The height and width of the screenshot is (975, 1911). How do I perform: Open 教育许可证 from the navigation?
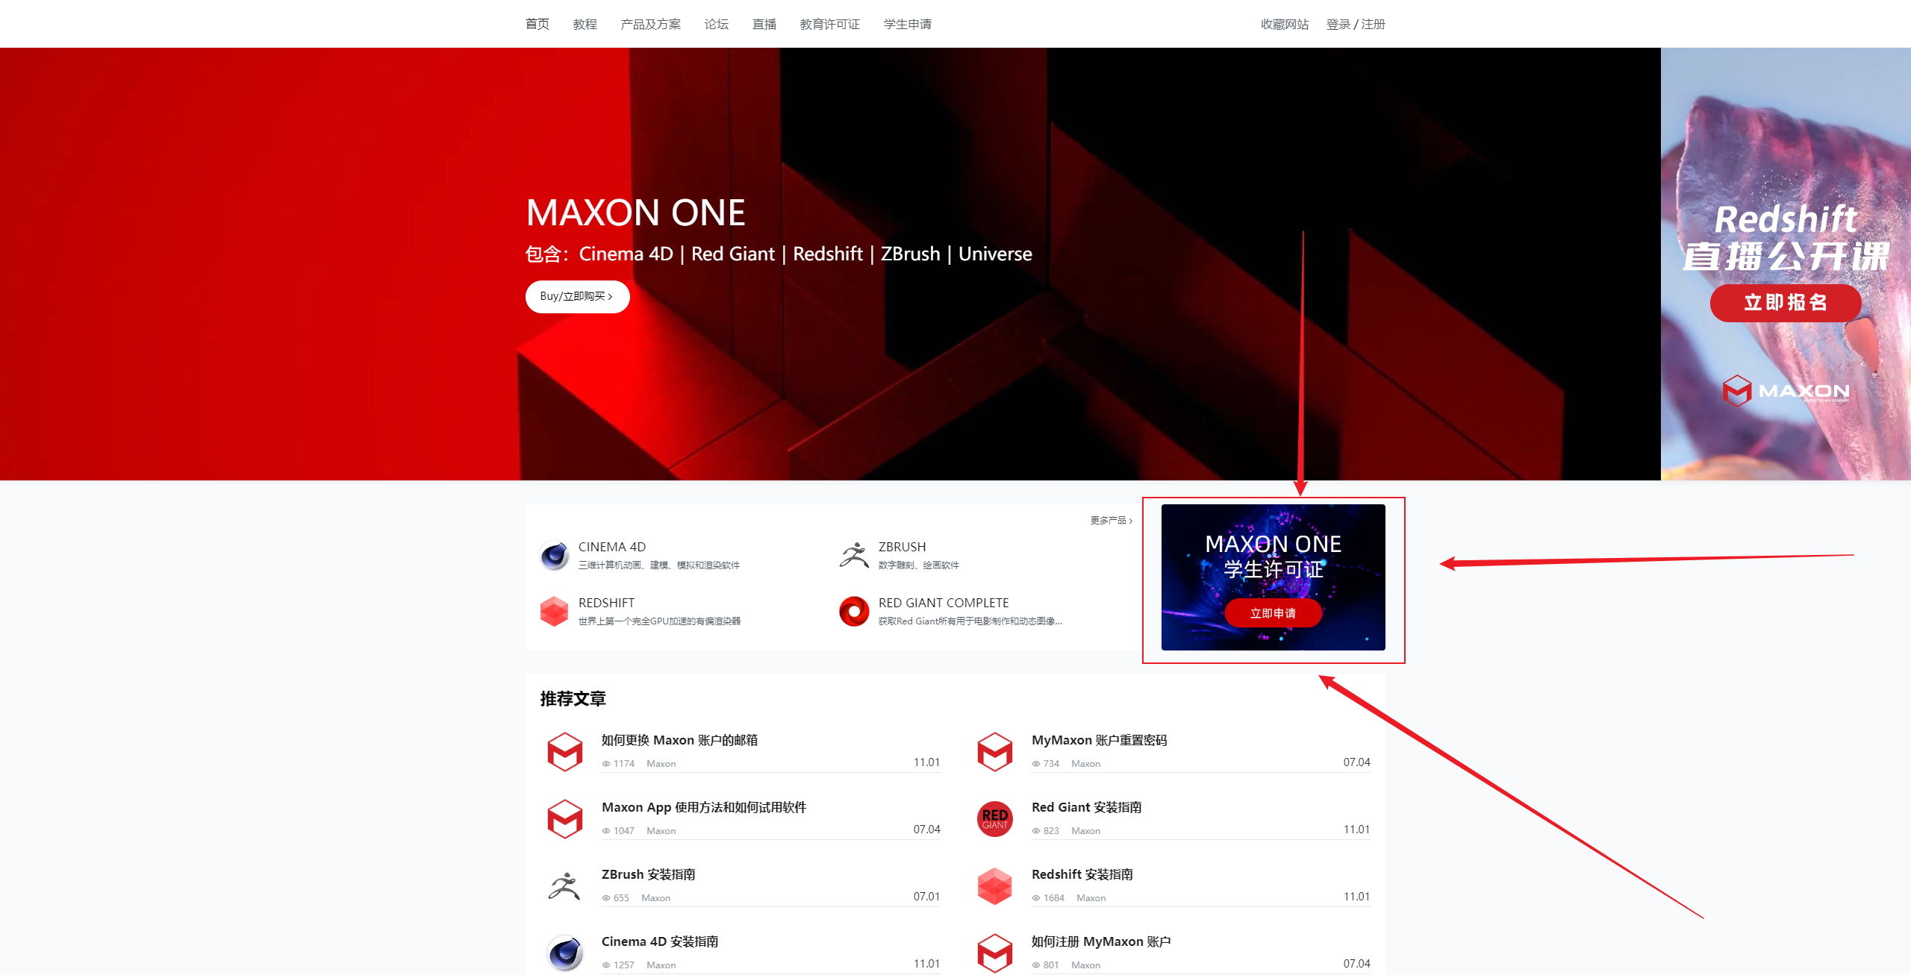(830, 25)
